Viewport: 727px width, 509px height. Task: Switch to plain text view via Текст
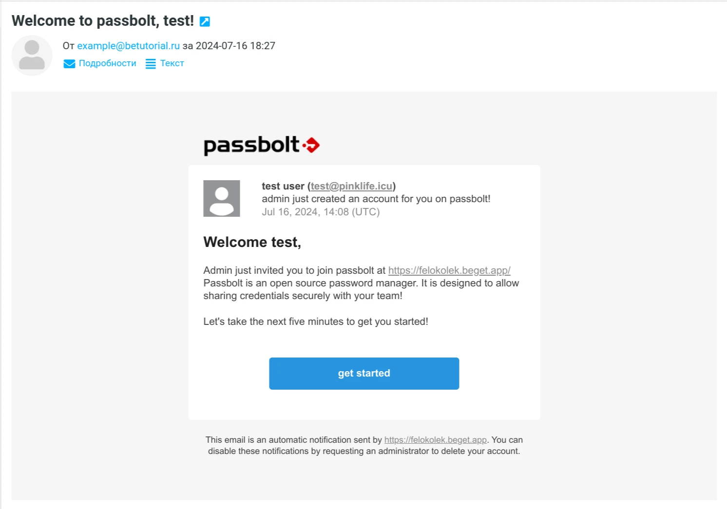pyautogui.click(x=172, y=63)
